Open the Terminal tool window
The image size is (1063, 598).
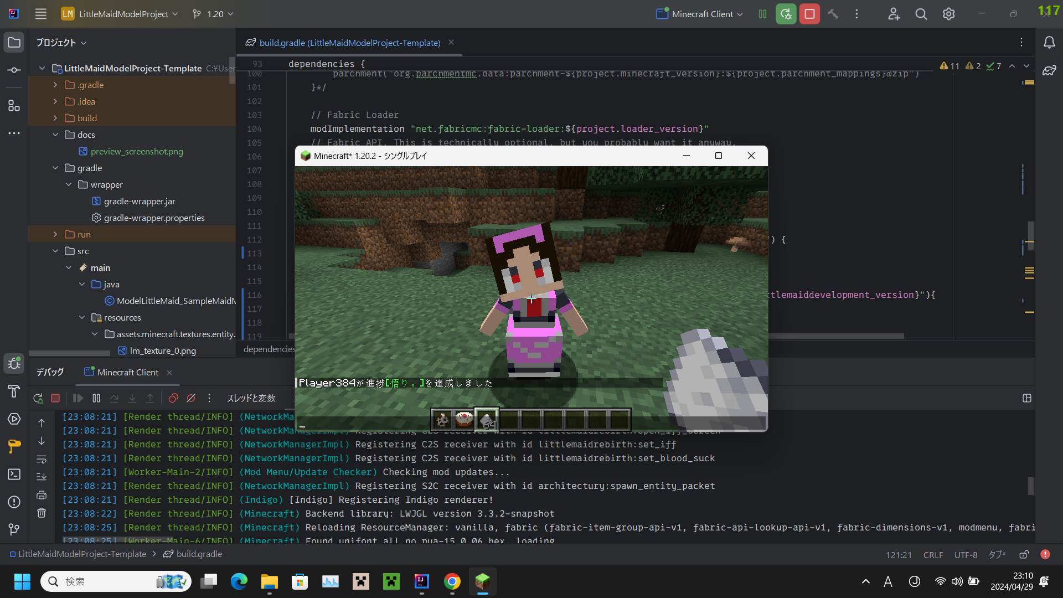(x=14, y=475)
